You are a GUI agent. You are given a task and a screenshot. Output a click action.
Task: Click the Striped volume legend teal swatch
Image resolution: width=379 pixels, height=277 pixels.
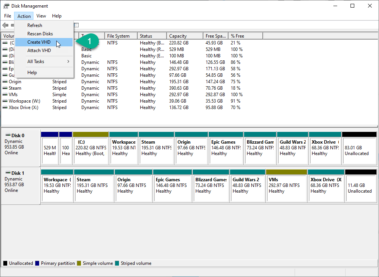[117, 263]
